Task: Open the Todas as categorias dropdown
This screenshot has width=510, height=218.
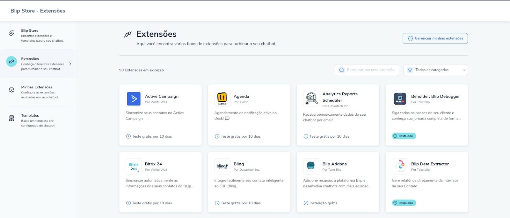Action: click(435, 70)
